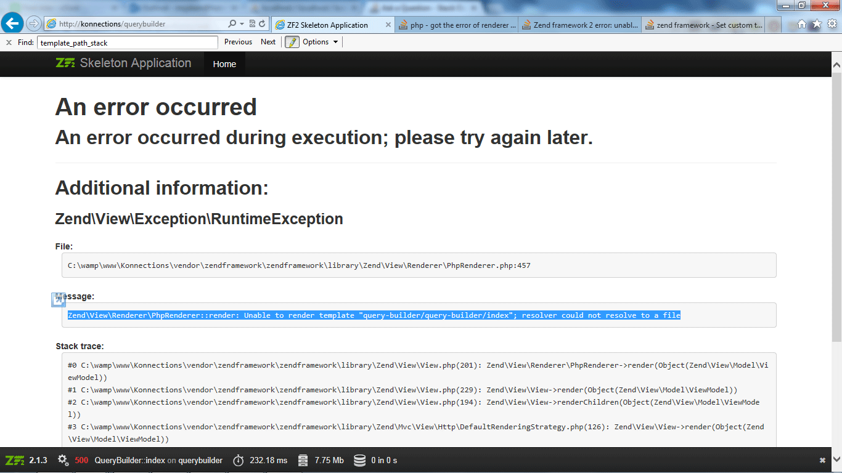Refresh the page with reload icon
Viewport: 842px width, 473px height.
tap(262, 24)
